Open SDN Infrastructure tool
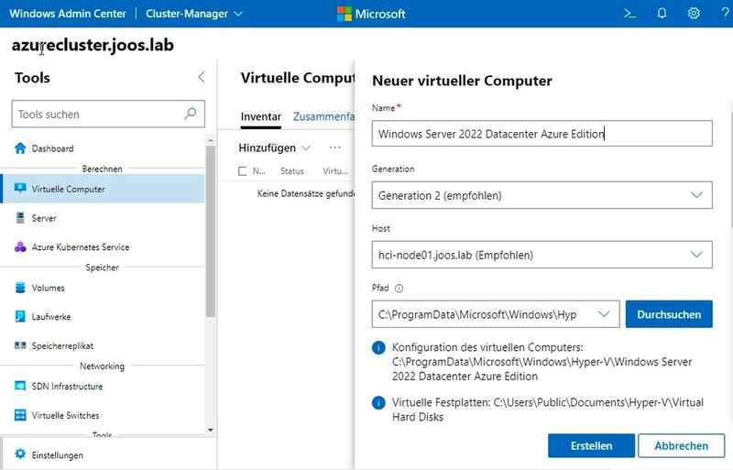The height and width of the screenshot is (470, 733). tap(103, 387)
